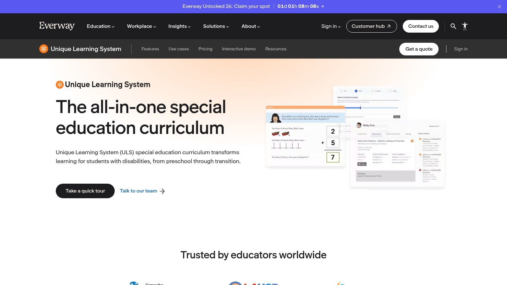Screen dimensions: 507x285
Task: Click the orange Unique Learning System subnav icon
Action: click(44, 49)
